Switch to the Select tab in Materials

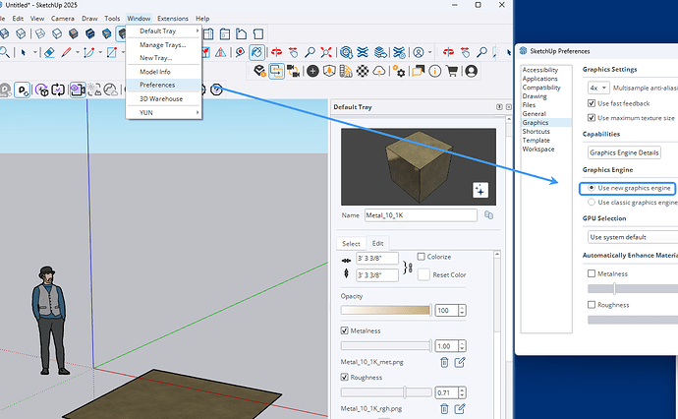click(351, 243)
